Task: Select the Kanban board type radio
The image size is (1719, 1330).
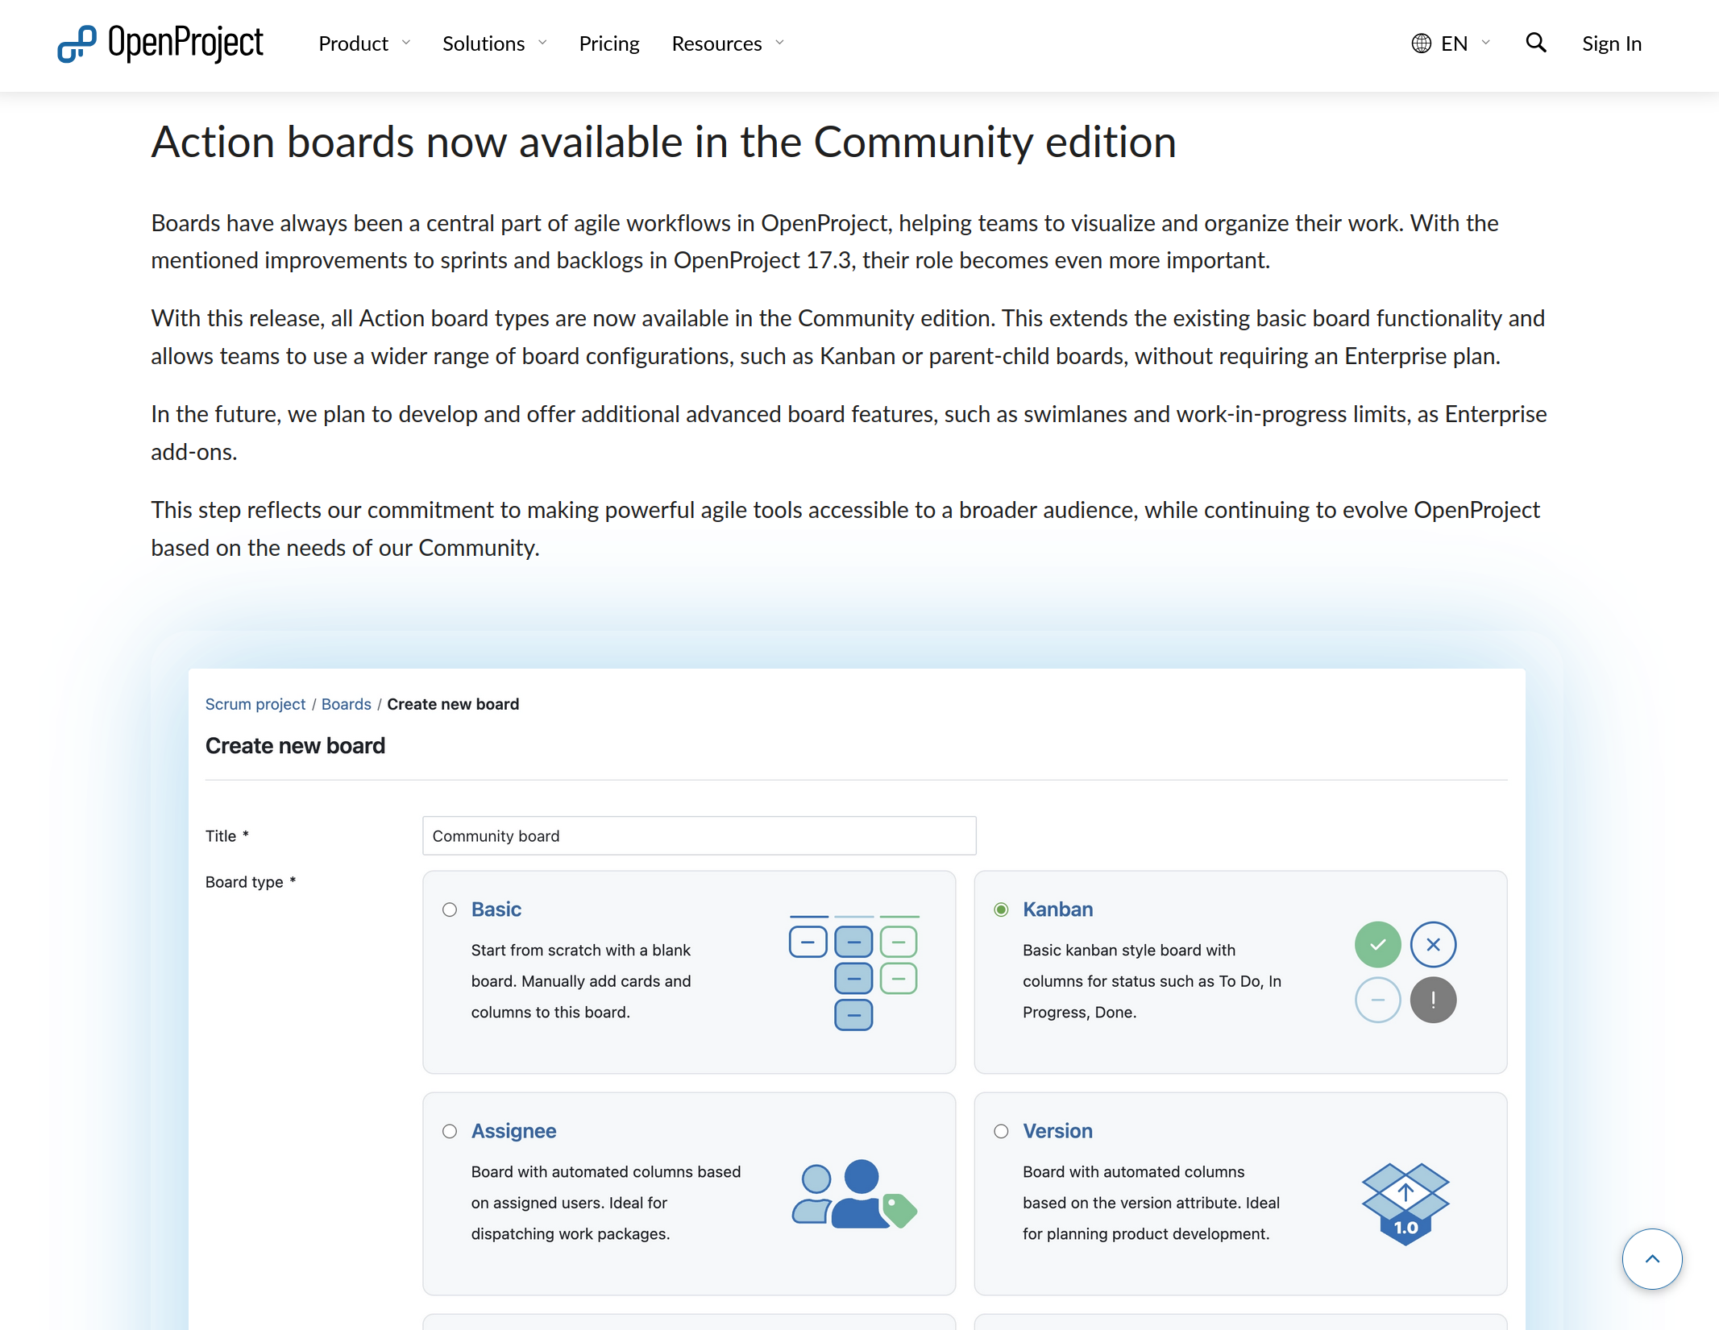Action: tap(1001, 909)
